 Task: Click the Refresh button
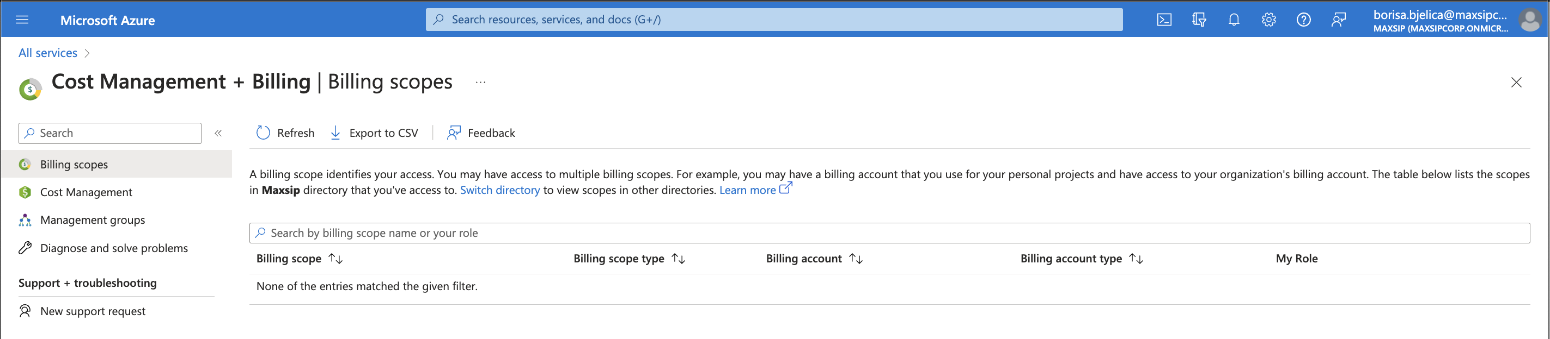pos(285,133)
